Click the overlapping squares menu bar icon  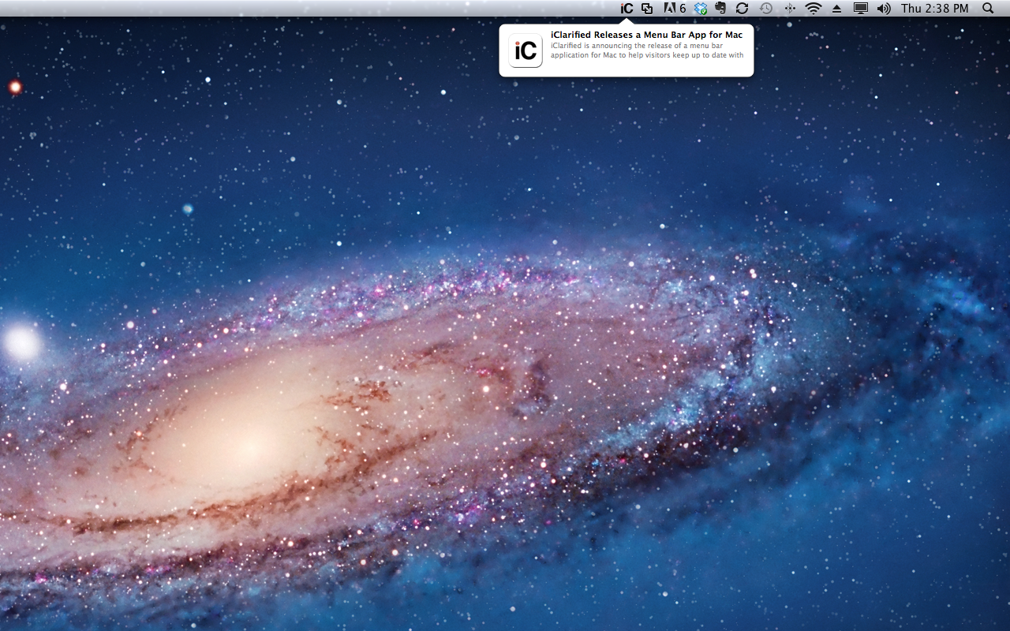coord(647,9)
